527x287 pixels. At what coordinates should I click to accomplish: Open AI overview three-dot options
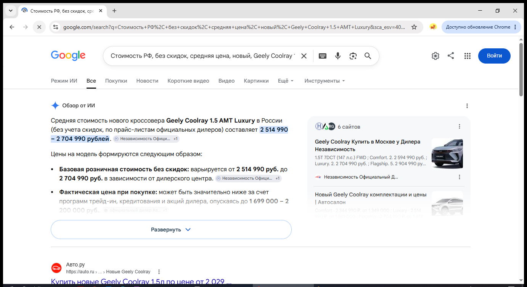point(467,106)
